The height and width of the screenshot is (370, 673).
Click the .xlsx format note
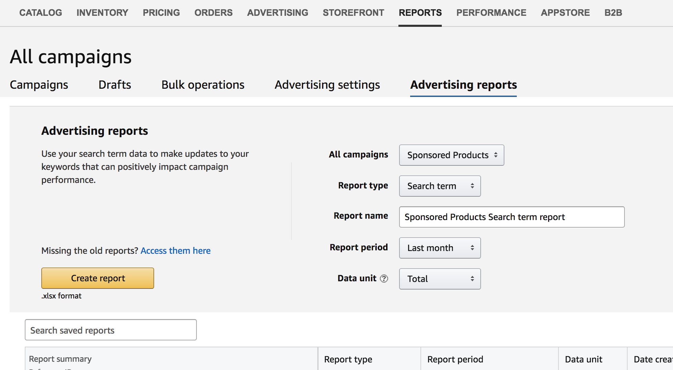coord(62,296)
